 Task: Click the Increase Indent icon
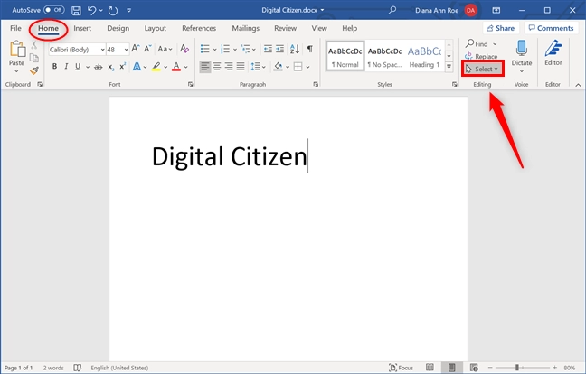[x=280, y=49]
